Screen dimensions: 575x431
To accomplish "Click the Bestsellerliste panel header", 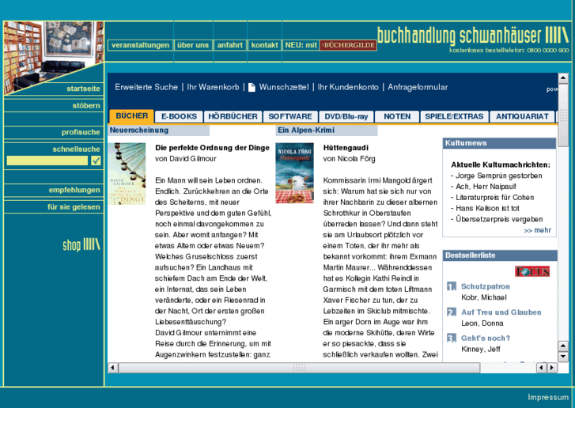I will (x=499, y=255).
